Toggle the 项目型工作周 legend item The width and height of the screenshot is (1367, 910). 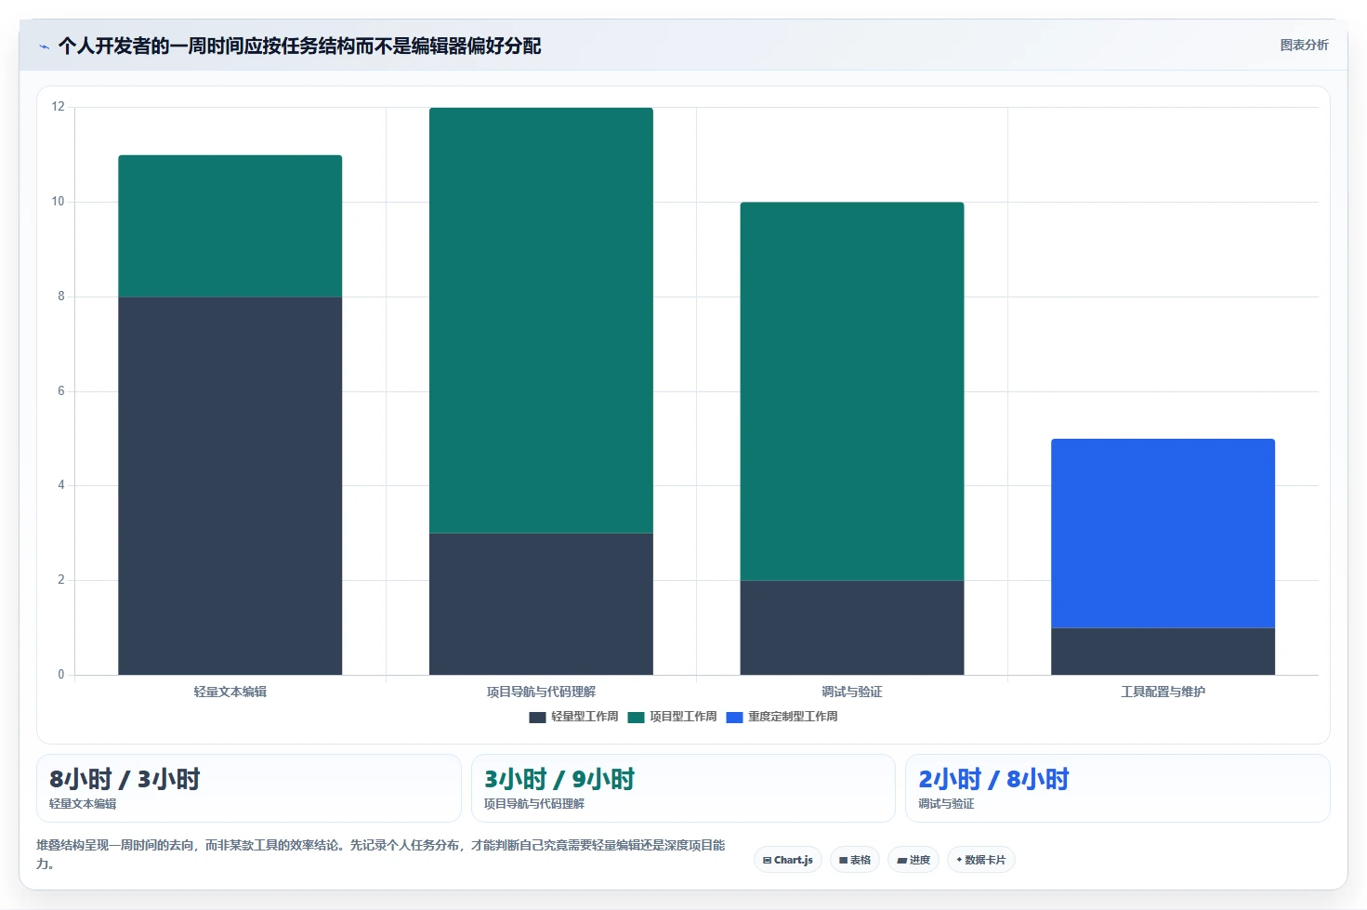[x=672, y=717]
